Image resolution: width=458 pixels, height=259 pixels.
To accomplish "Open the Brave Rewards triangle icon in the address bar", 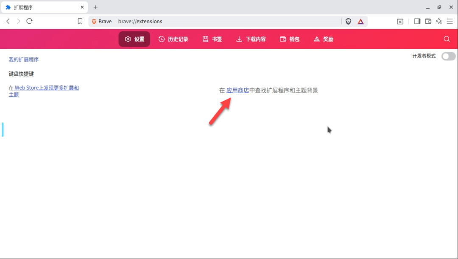I will pyautogui.click(x=361, y=22).
